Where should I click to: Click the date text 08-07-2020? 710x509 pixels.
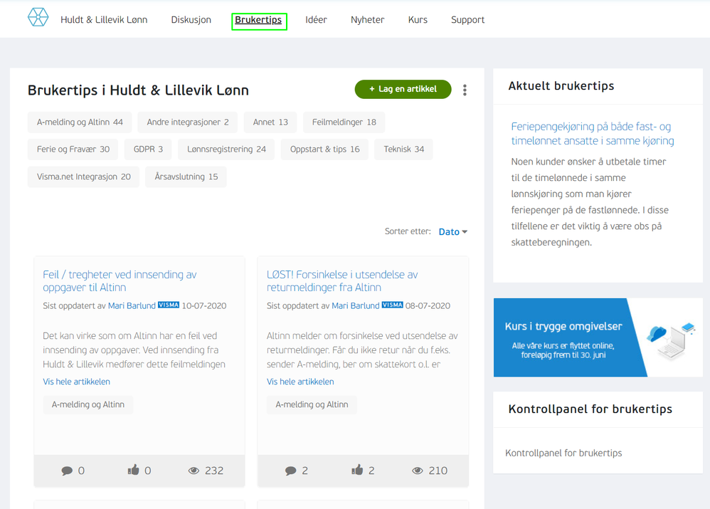click(x=428, y=305)
